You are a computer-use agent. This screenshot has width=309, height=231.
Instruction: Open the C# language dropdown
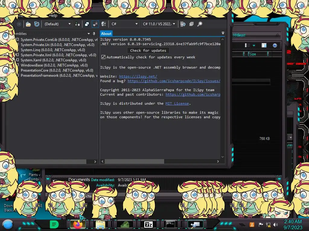(124, 24)
